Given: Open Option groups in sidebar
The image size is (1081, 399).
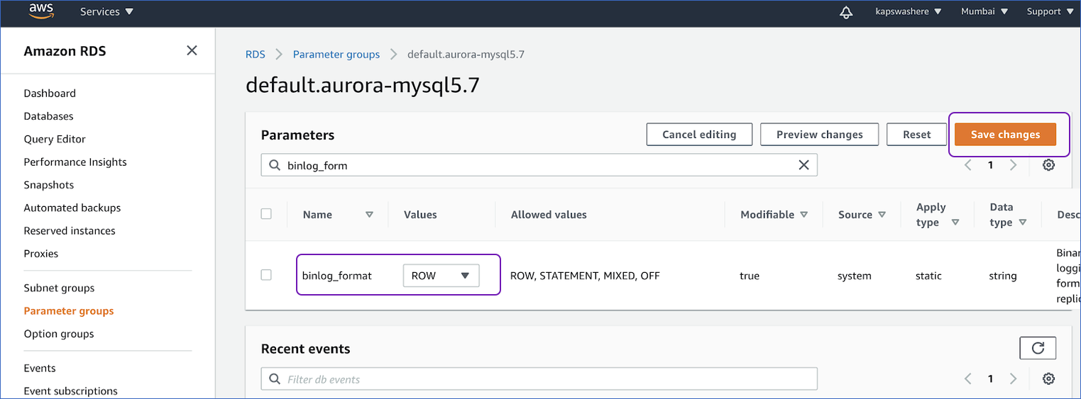Looking at the screenshot, I should click(59, 334).
